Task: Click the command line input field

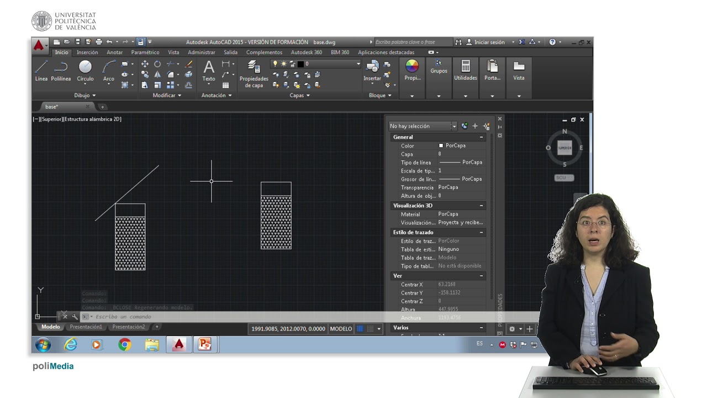Action: [x=309, y=317]
